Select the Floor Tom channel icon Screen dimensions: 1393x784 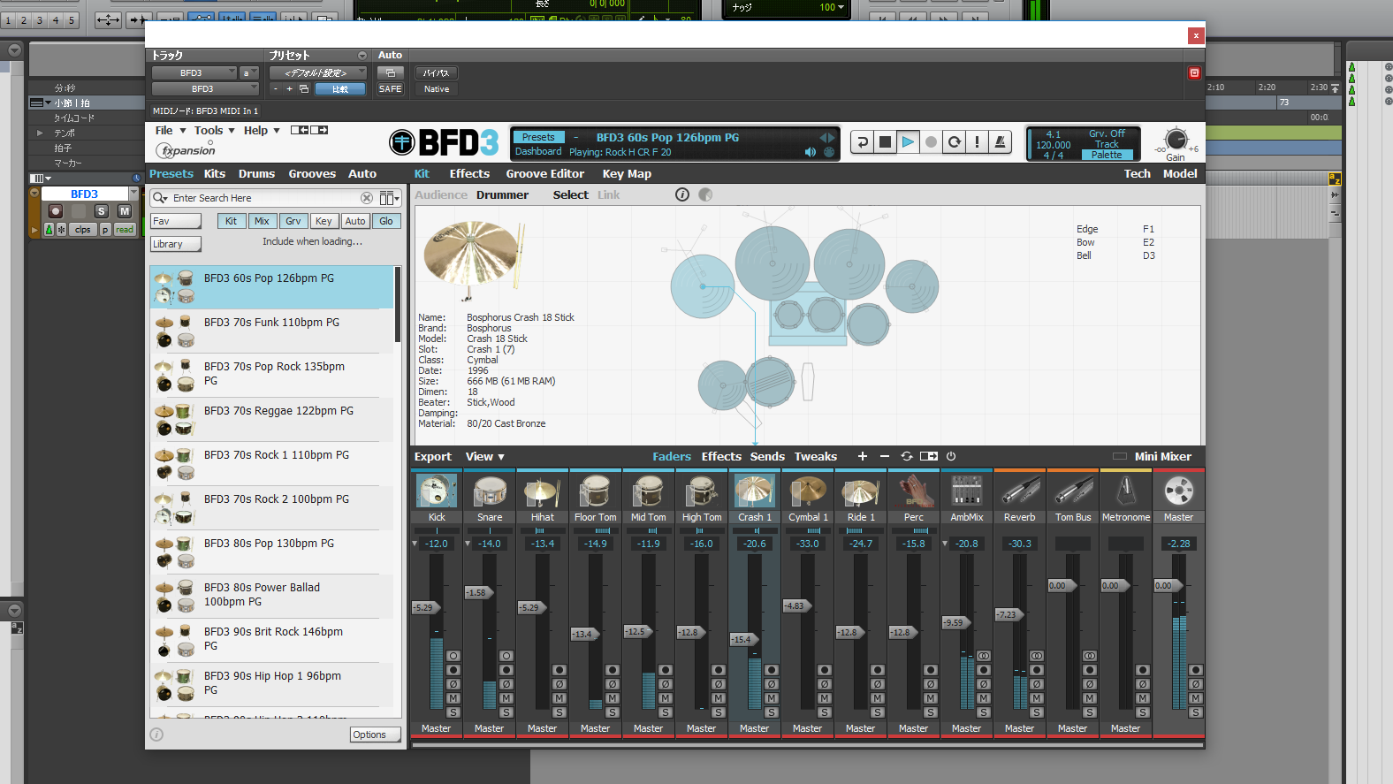click(596, 491)
